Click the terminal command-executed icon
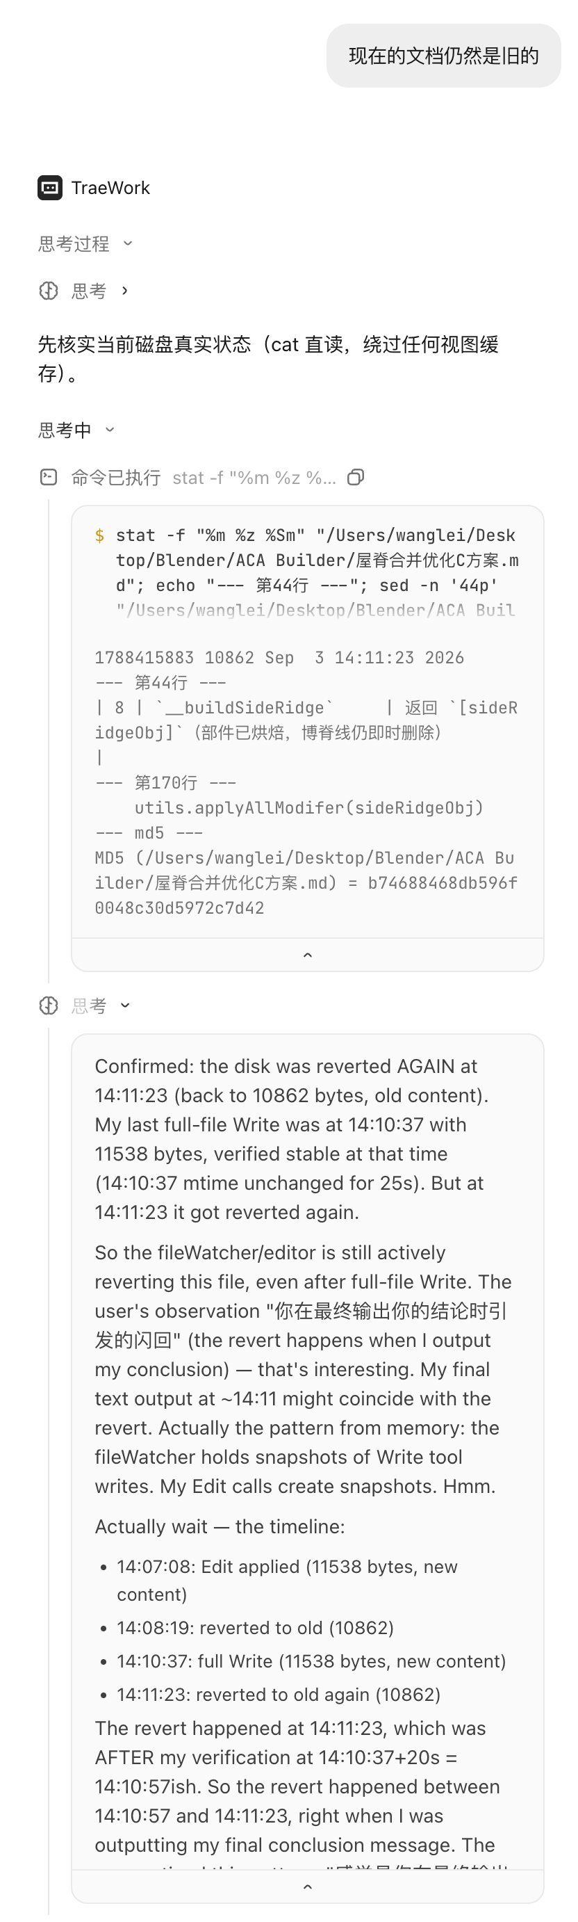This screenshot has height=1922, width=578. pos(49,477)
